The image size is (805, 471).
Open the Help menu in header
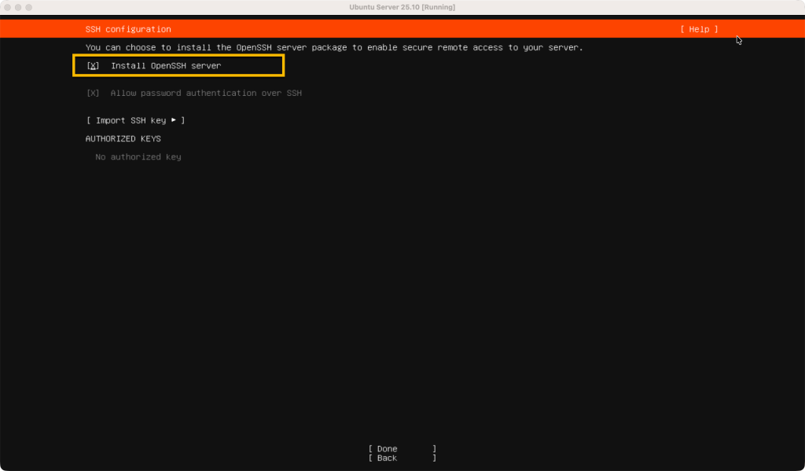coord(699,29)
